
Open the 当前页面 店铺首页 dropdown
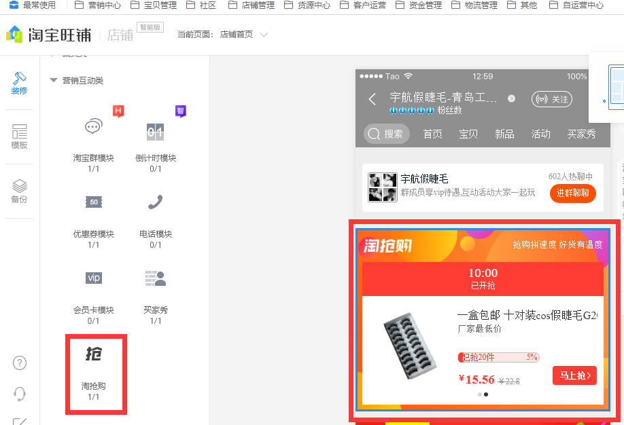pyautogui.click(x=264, y=35)
